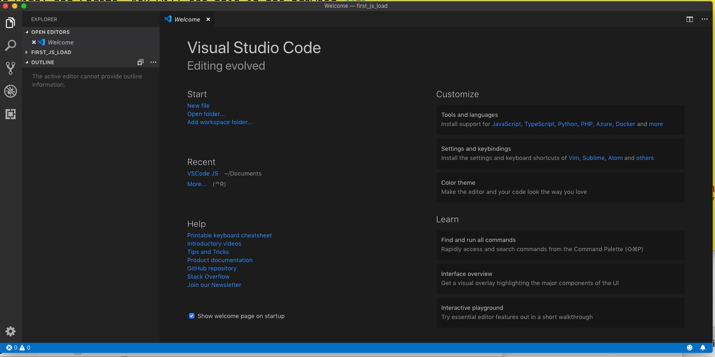
Task: Open the Color theme card
Action: tap(560, 187)
